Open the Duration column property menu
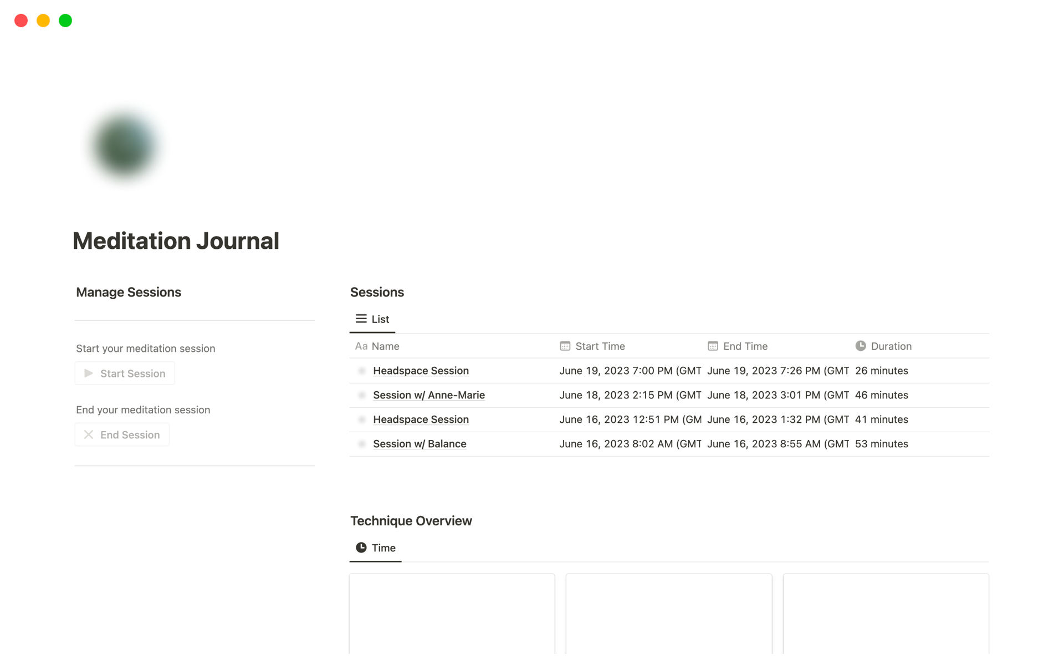Image resolution: width=1064 pixels, height=665 pixels. tap(889, 346)
